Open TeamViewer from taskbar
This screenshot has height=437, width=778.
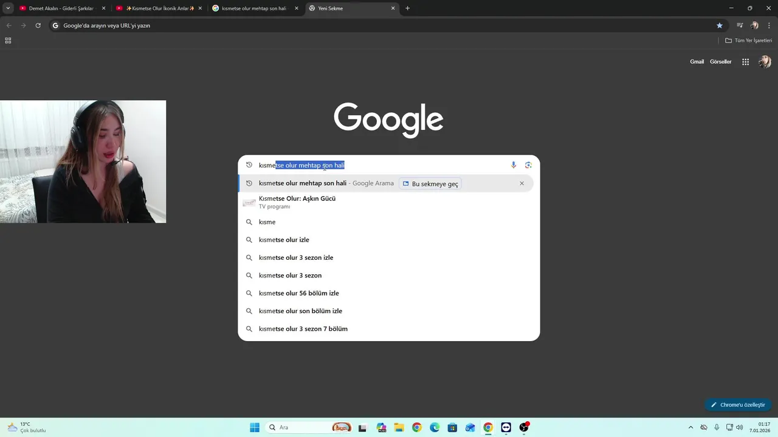click(x=506, y=427)
